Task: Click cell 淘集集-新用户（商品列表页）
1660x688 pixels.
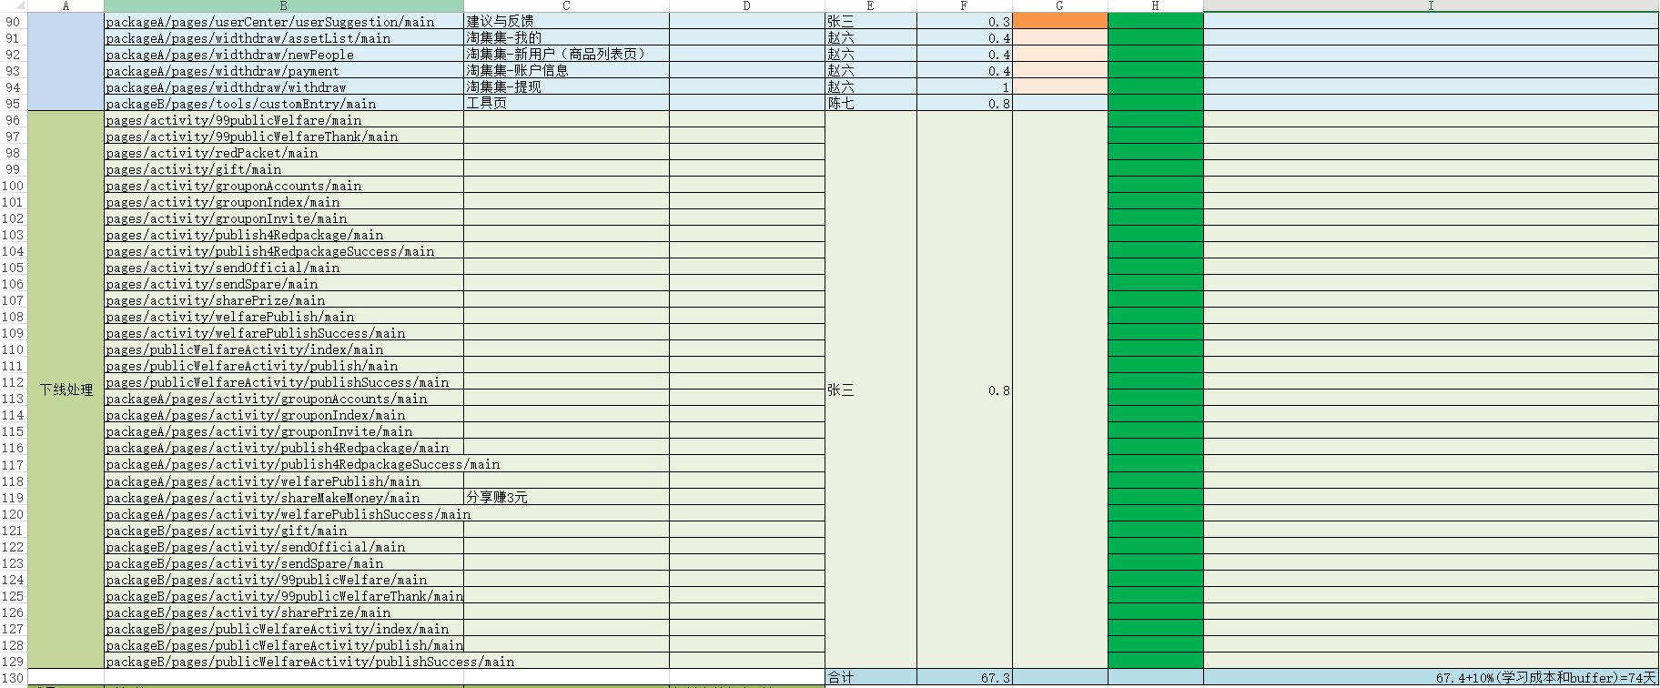Action: click(x=566, y=54)
